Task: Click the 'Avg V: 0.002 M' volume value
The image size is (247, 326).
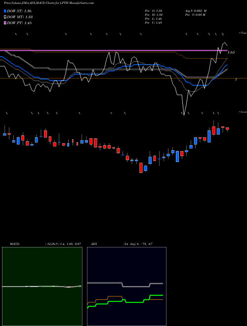Action: click(x=196, y=11)
